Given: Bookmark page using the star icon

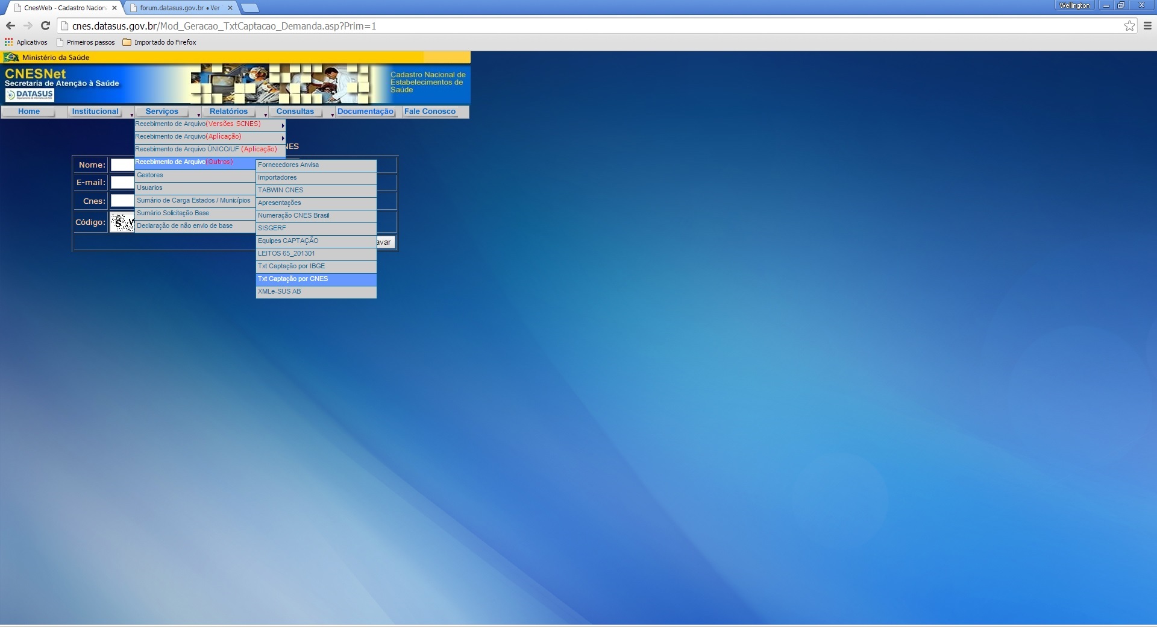Looking at the screenshot, I should [x=1129, y=26].
